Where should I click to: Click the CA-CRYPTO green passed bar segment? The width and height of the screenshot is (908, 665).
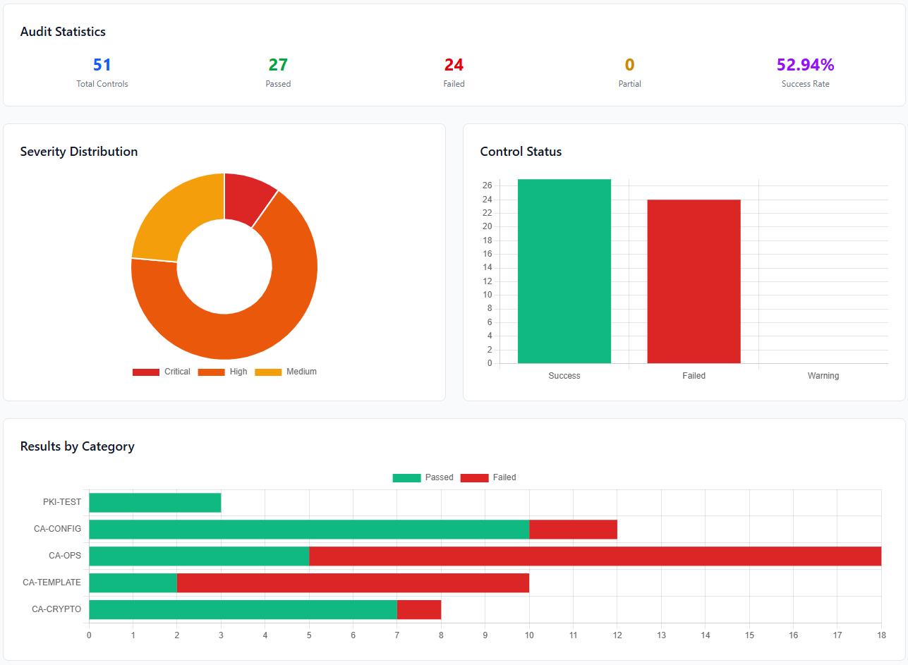(x=243, y=610)
